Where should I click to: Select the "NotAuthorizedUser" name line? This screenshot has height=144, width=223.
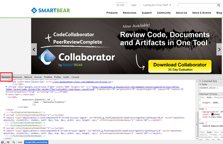tap(50, 102)
